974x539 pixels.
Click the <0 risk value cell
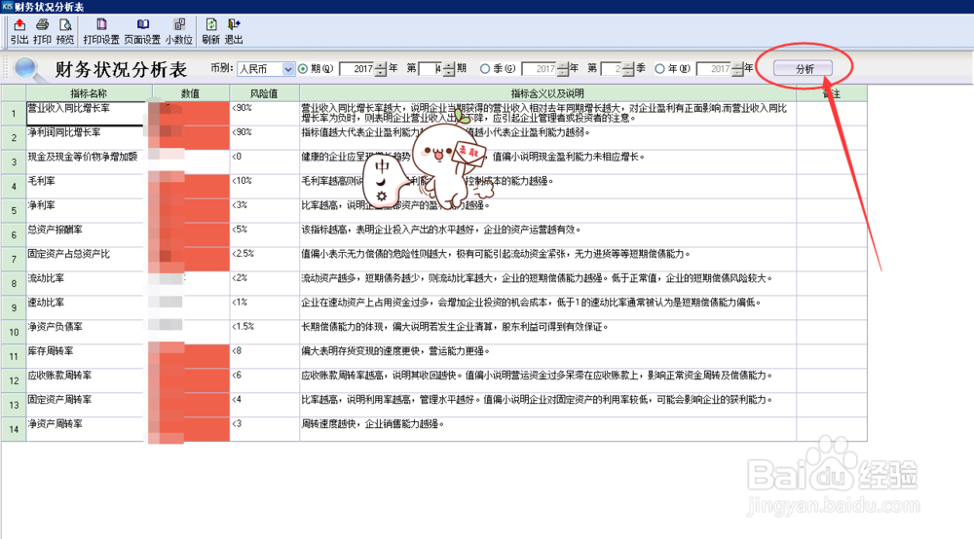point(264,162)
